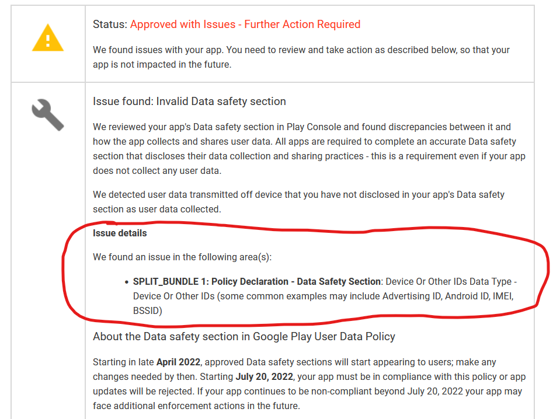Click the yellow warning triangle icon
This screenshot has height=419, width=553.
[x=48, y=39]
